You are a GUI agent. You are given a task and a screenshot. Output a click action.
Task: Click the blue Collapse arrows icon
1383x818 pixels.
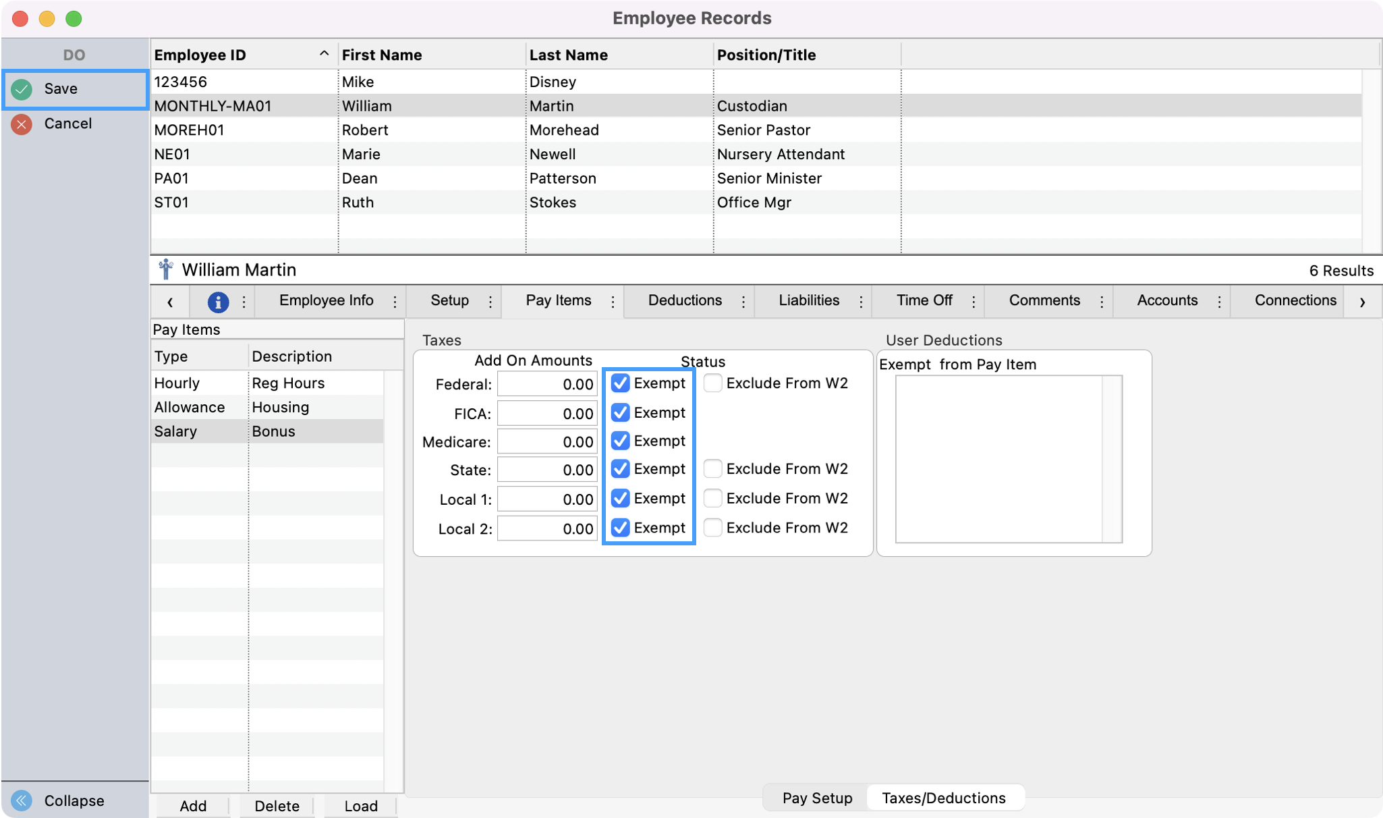[x=22, y=800]
